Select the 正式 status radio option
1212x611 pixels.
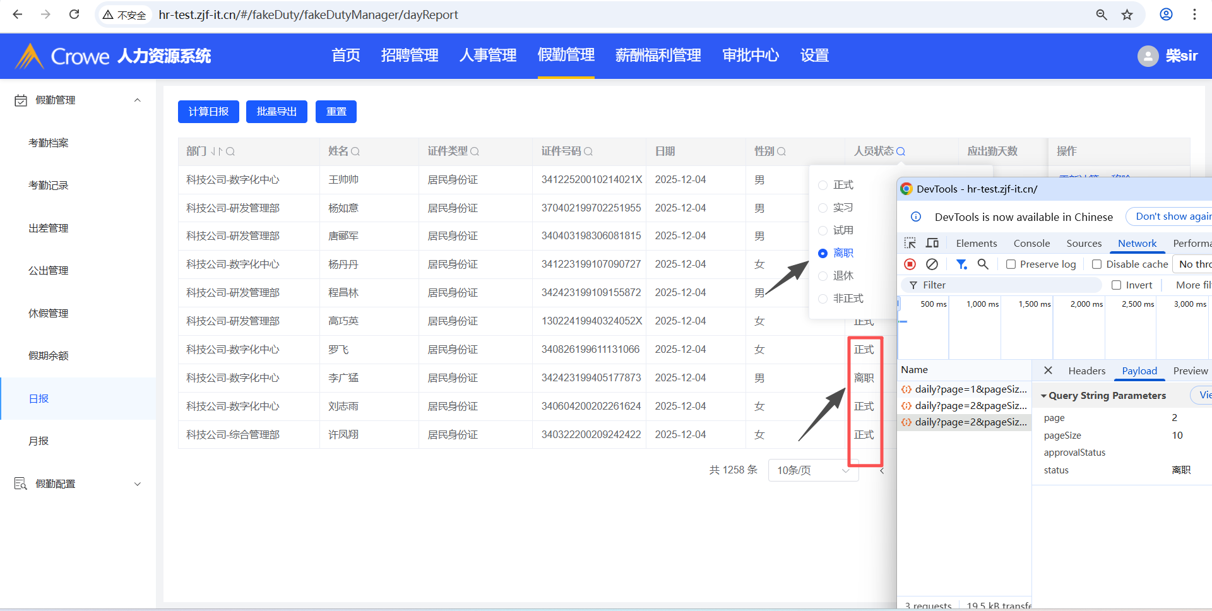(x=823, y=185)
